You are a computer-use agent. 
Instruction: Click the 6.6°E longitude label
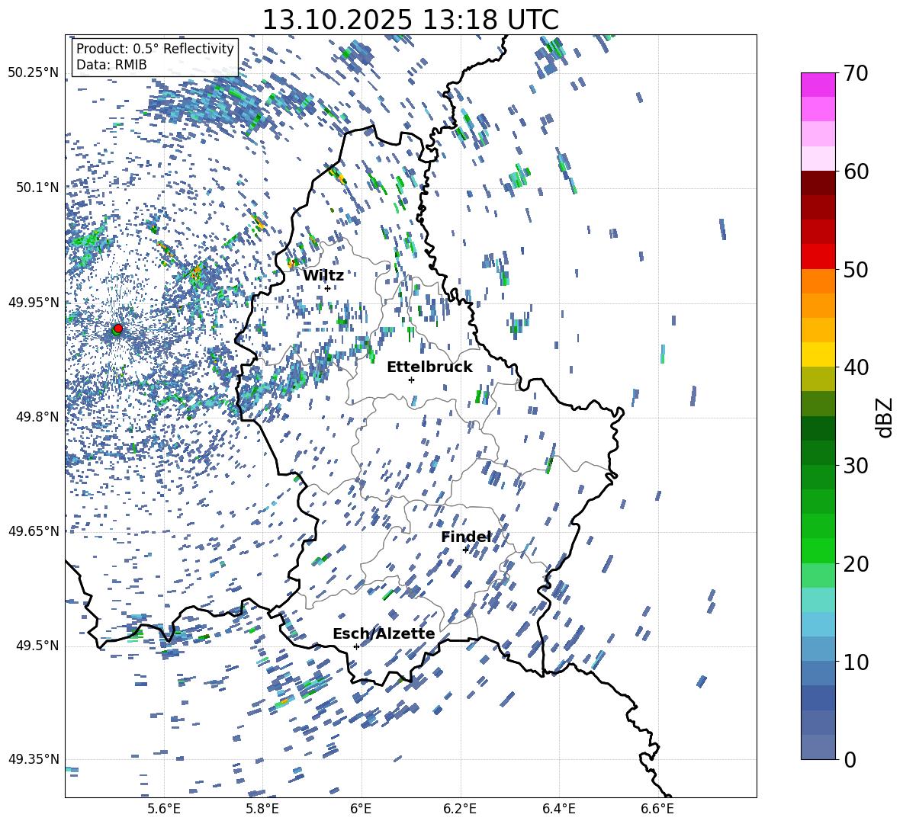click(x=657, y=809)
